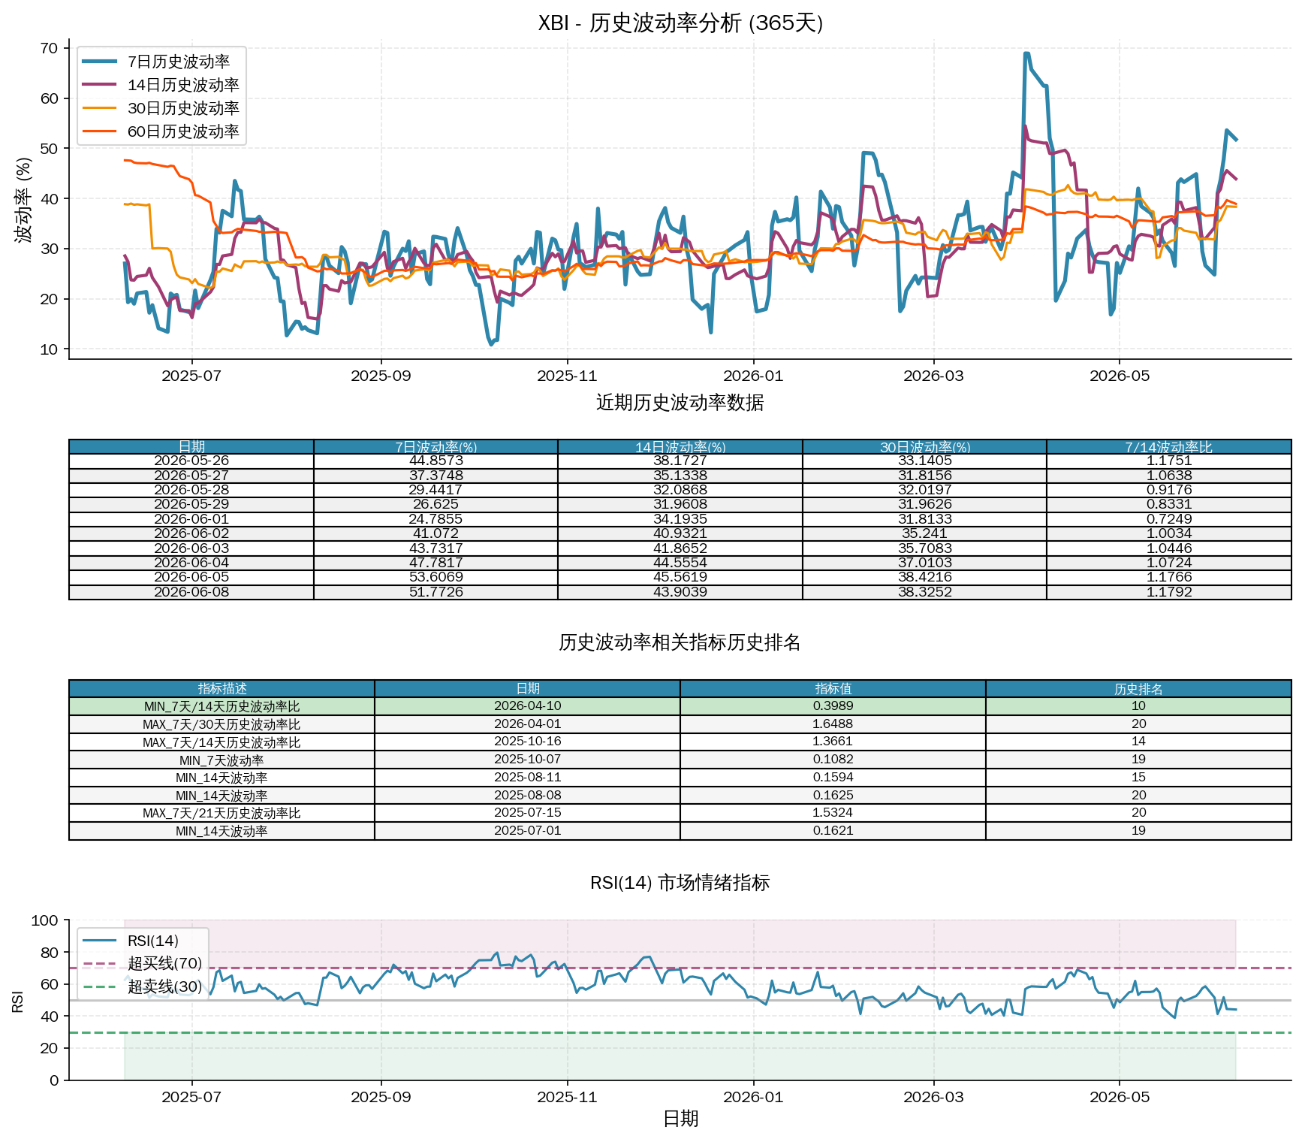Screen dimensions: 1302x1139
Task: Click the 超买线(70) legend entry
Action: [x=142, y=963]
